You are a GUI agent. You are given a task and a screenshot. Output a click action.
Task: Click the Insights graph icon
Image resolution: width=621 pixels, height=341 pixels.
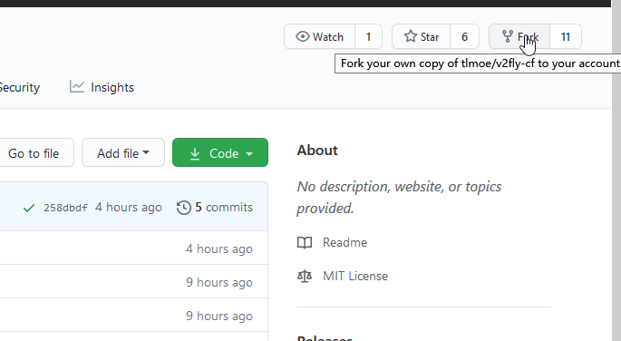pyautogui.click(x=77, y=87)
